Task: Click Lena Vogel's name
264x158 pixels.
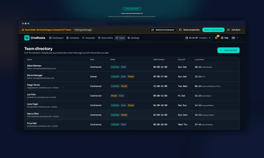Action: coord(32,104)
